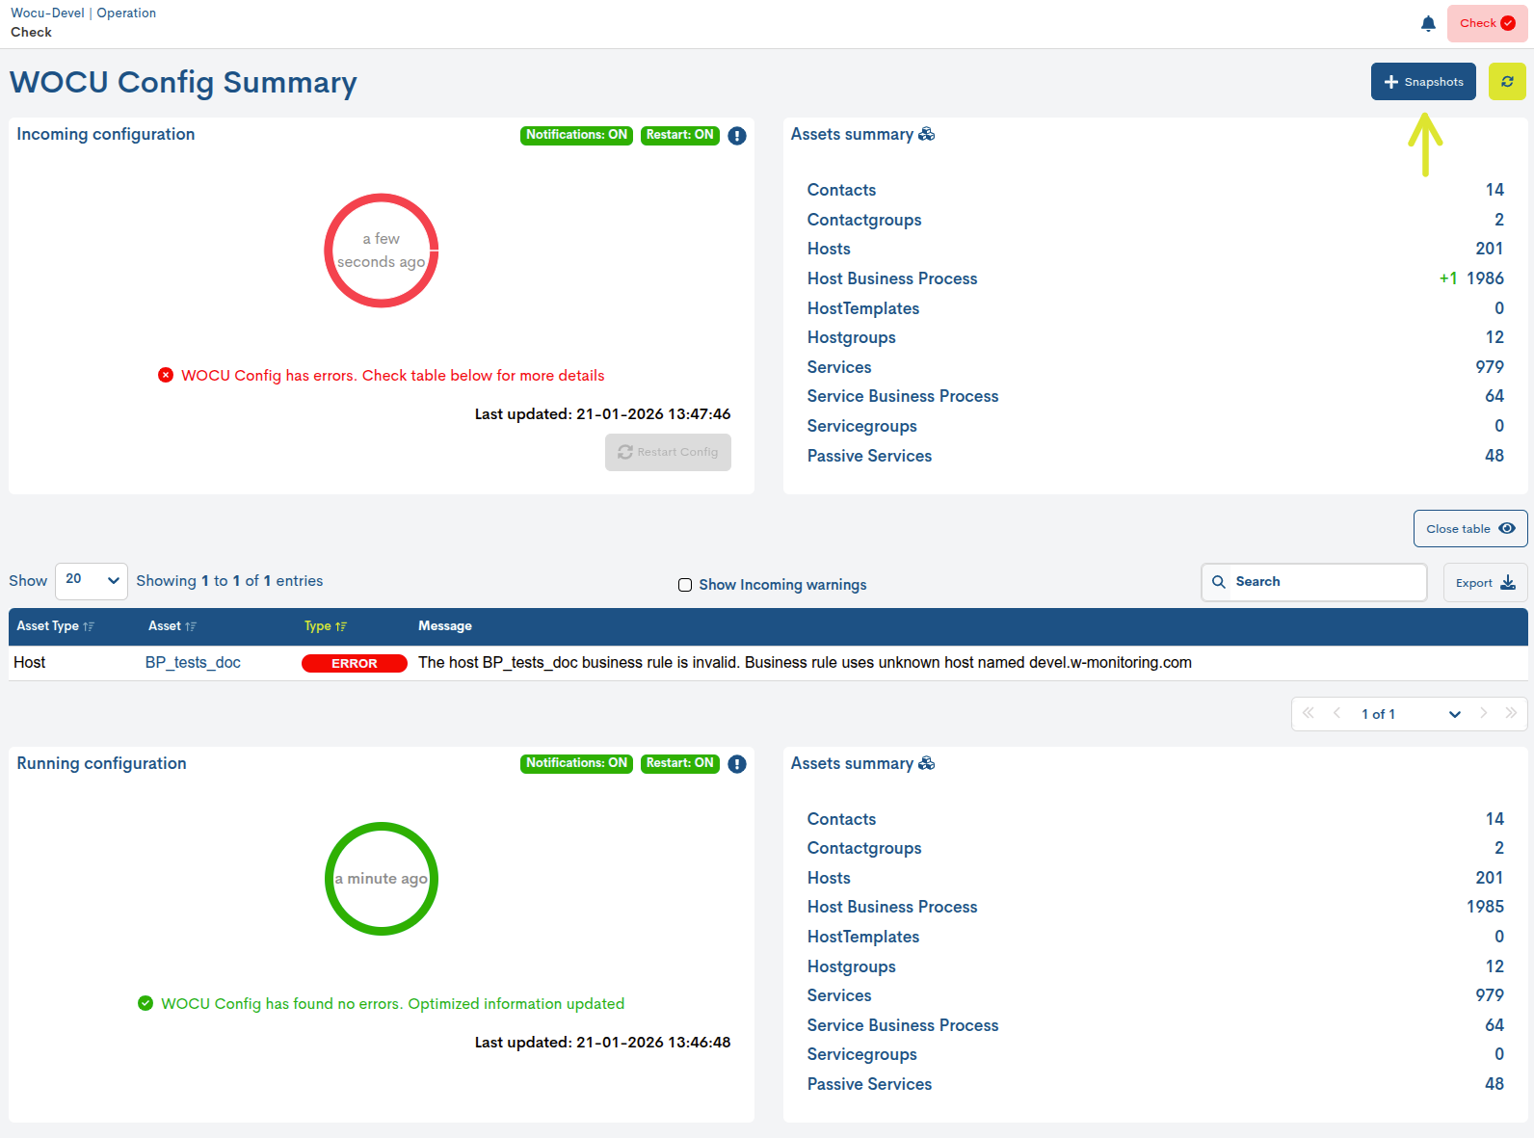
Task: Open the Check status in top bar
Action: tap(1486, 24)
